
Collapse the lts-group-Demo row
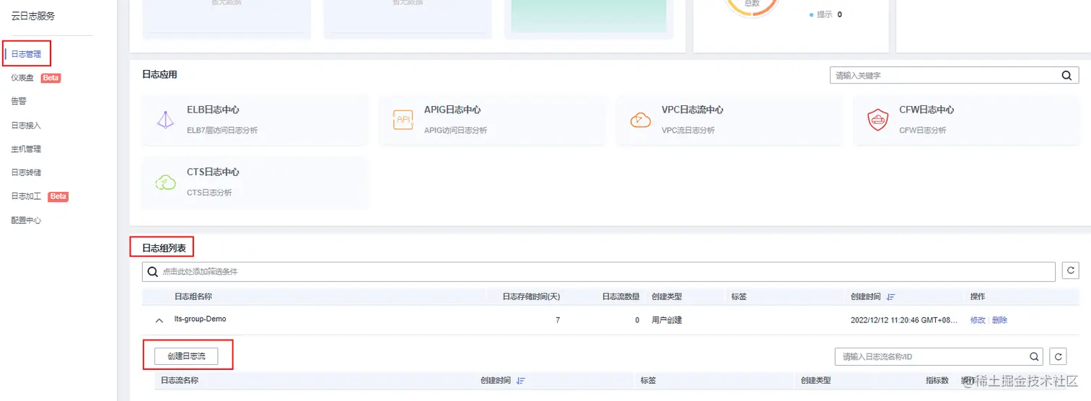[x=159, y=320]
